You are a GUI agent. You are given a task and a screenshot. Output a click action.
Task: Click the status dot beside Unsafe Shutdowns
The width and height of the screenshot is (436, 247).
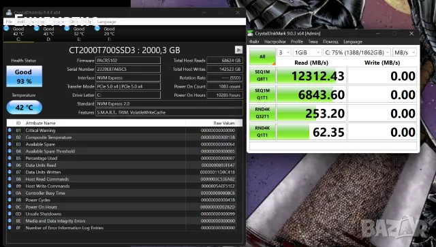tap(10, 214)
